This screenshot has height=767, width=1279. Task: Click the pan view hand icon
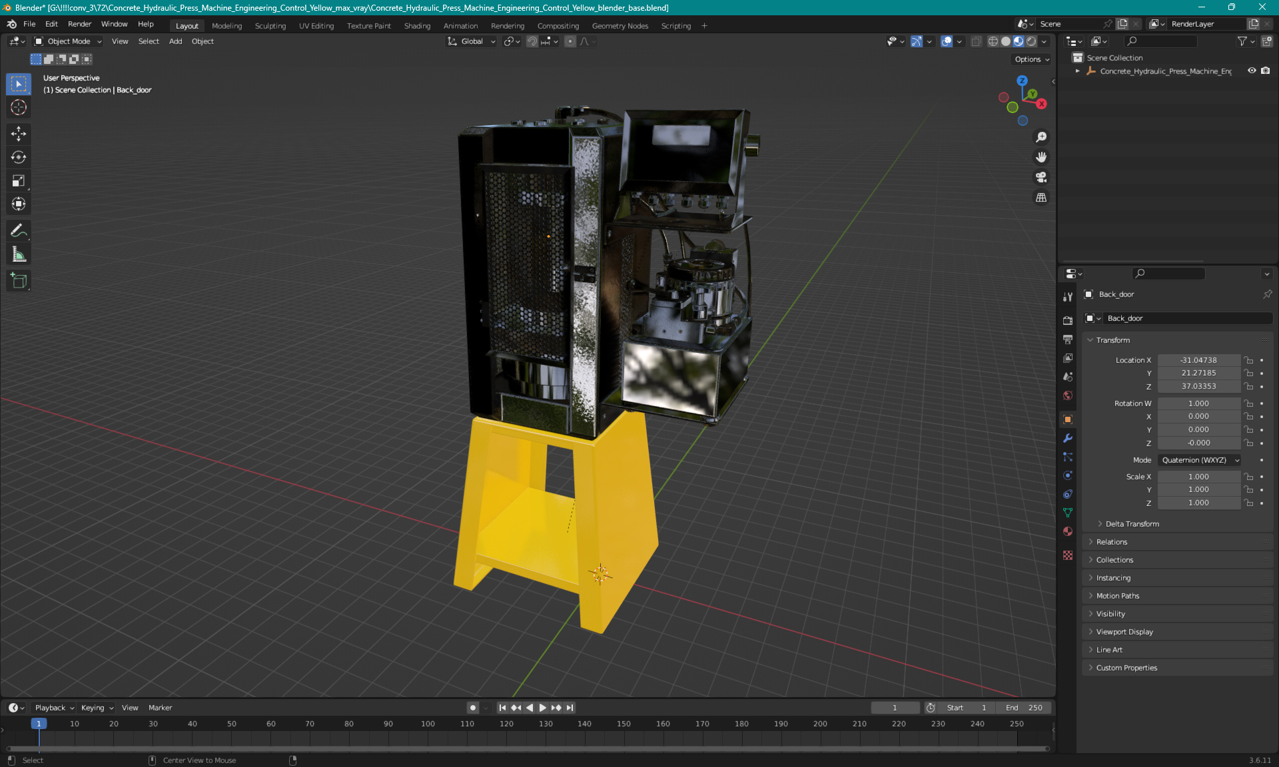(1041, 157)
